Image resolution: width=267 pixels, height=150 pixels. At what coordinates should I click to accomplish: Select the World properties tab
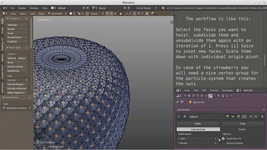[x=198, y=96]
